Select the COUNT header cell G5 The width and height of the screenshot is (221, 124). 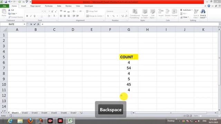click(x=129, y=57)
